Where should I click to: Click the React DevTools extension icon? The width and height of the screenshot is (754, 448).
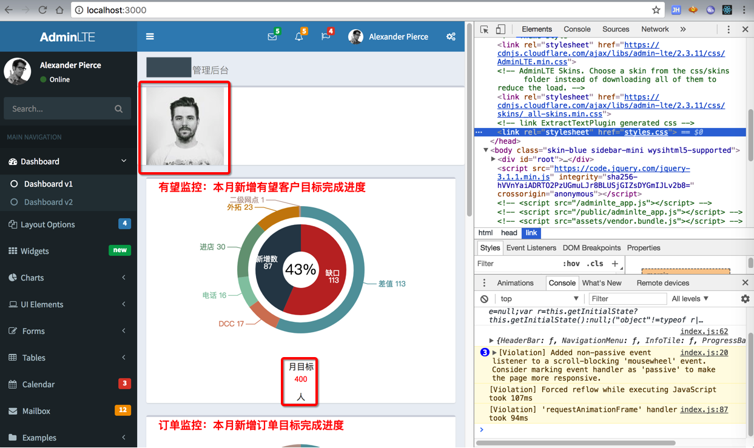(727, 10)
